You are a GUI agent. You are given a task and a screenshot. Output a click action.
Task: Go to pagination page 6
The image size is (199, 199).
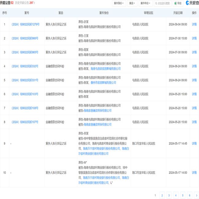tap(190, 195)
